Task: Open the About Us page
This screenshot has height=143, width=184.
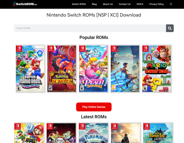Action: (x=108, y=4)
